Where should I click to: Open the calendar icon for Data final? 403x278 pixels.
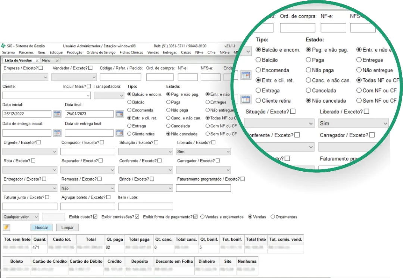[119, 114]
